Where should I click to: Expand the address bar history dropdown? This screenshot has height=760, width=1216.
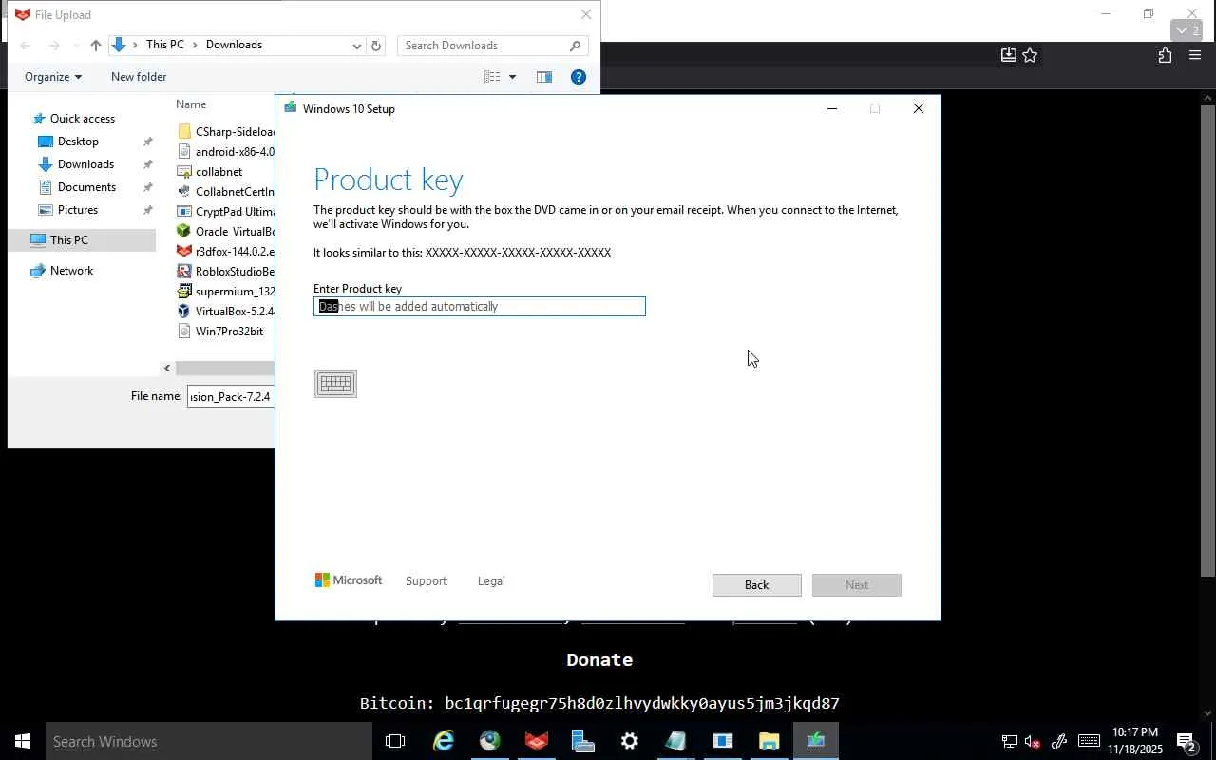click(357, 46)
